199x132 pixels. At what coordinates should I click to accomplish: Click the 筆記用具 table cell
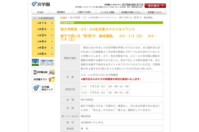(121, 116)
